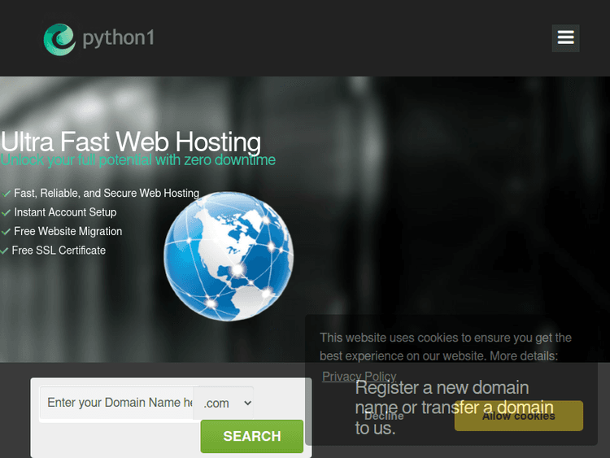Click checkmark icon beside Free SSL Certificate

click(4, 251)
